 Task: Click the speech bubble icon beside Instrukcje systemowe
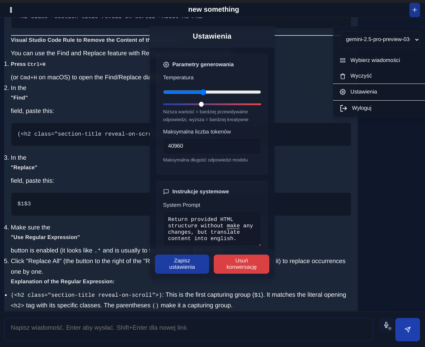pos(166,191)
